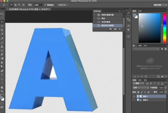This screenshot has height=113, width=168.
Task: Lock all for layer with padlock icon
Action: pos(149,92)
